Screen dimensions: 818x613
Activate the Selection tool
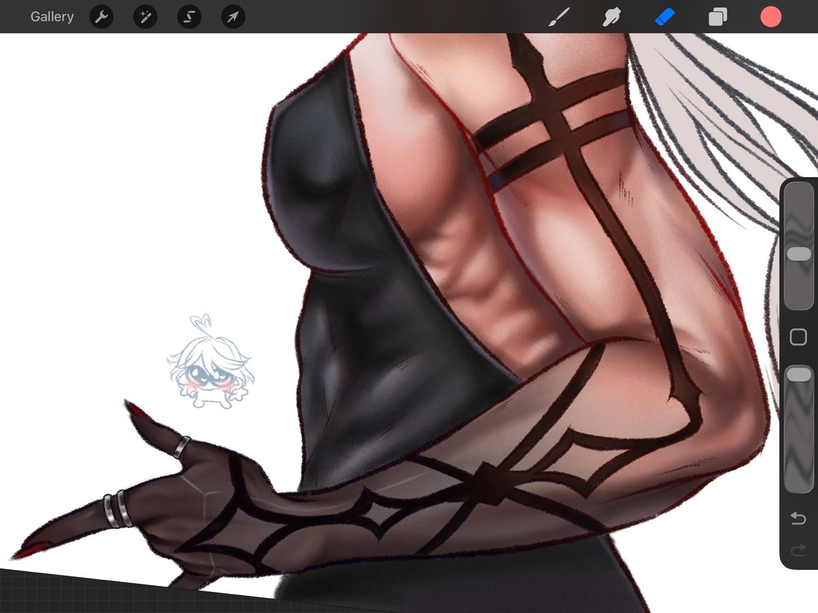point(189,17)
